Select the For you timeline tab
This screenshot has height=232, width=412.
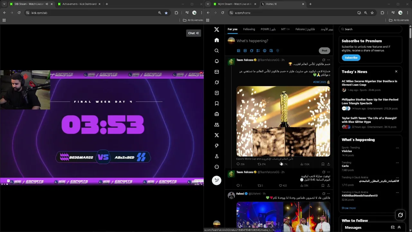(x=232, y=29)
